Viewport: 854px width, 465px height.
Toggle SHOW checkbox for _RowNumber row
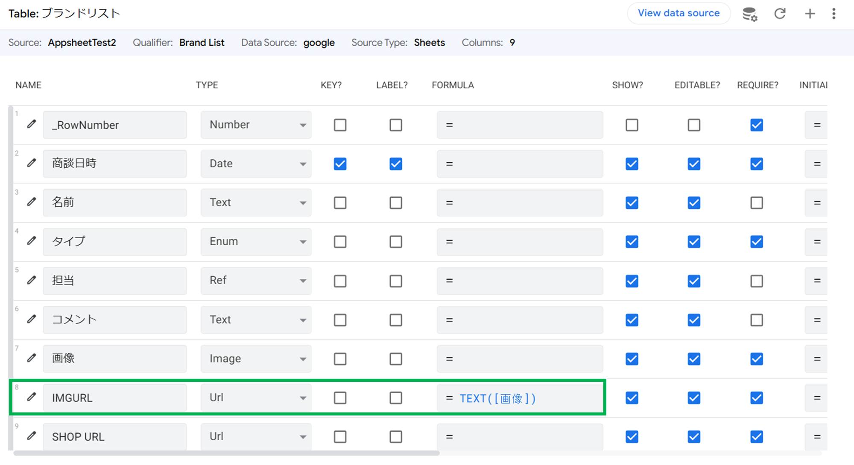coord(632,125)
